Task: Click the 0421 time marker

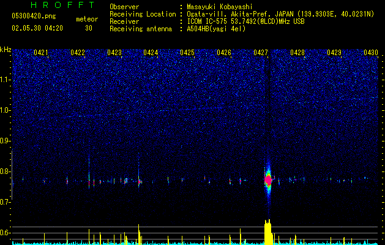Action: click(41, 53)
